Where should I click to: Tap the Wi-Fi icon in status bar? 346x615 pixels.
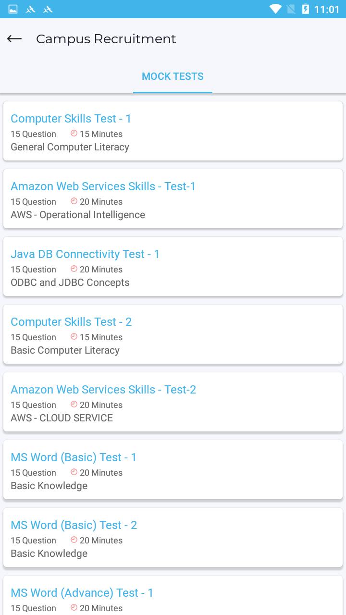click(x=275, y=9)
